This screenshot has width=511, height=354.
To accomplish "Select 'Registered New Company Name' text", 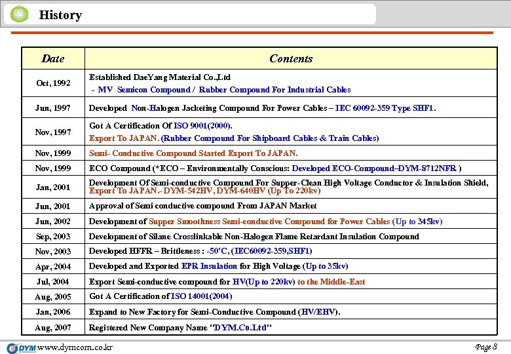I will tap(148, 327).
